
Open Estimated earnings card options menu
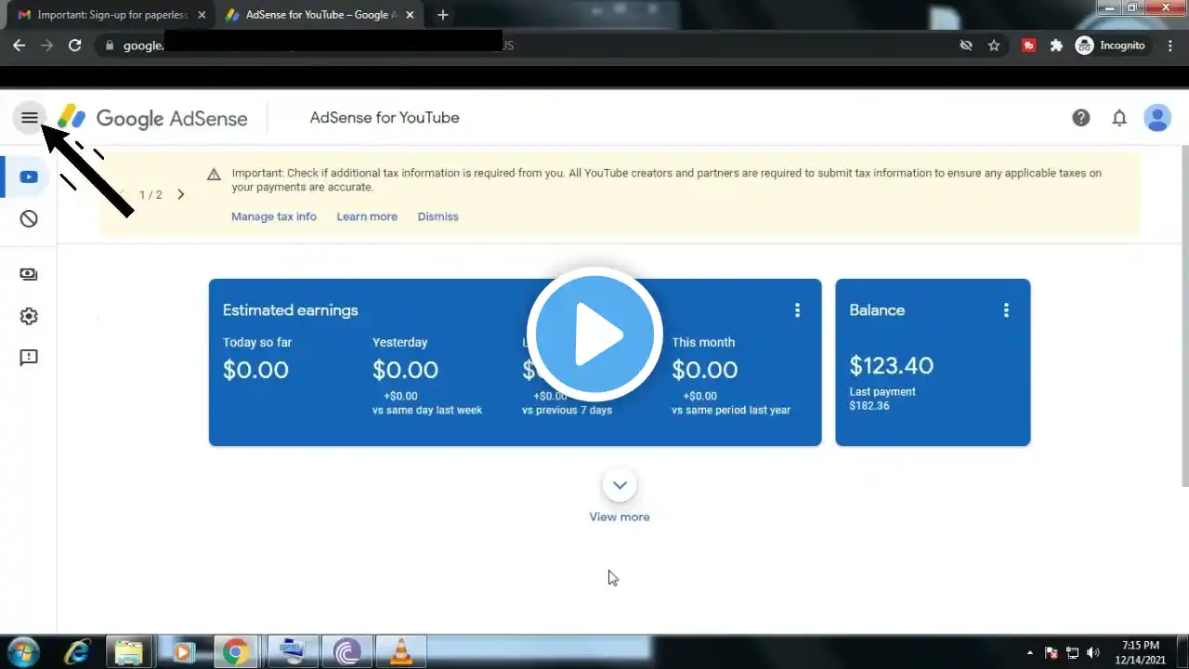click(x=797, y=310)
